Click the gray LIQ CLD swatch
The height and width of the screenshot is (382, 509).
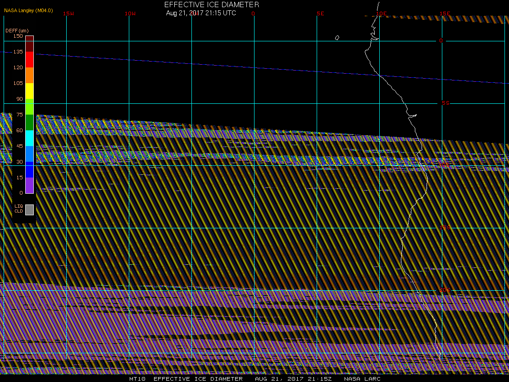30,209
